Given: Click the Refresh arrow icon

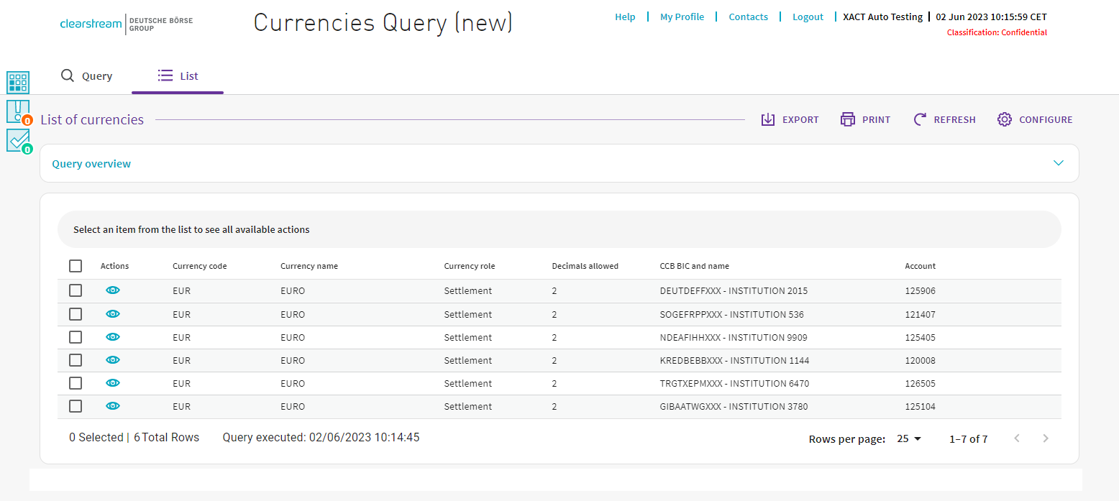Looking at the screenshot, I should [920, 120].
